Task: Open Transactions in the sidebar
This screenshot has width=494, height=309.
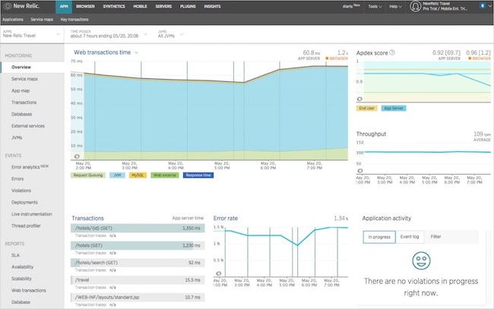Action: point(24,102)
